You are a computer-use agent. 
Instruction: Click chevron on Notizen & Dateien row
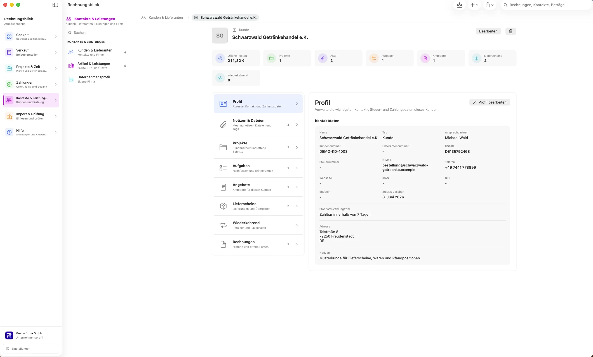click(x=297, y=125)
